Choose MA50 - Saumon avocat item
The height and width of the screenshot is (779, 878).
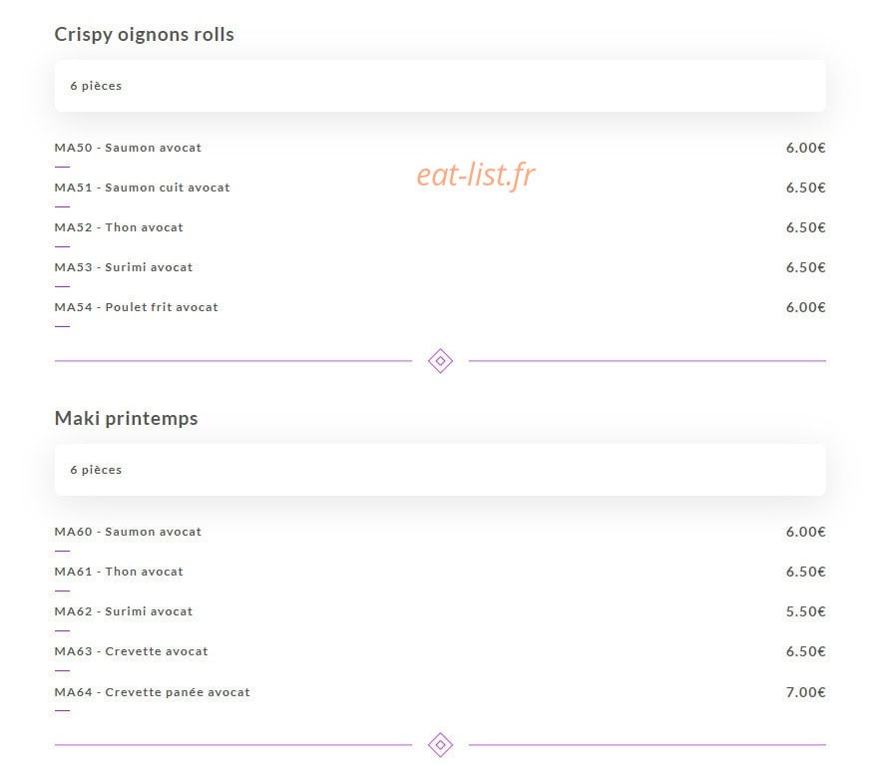[128, 148]
